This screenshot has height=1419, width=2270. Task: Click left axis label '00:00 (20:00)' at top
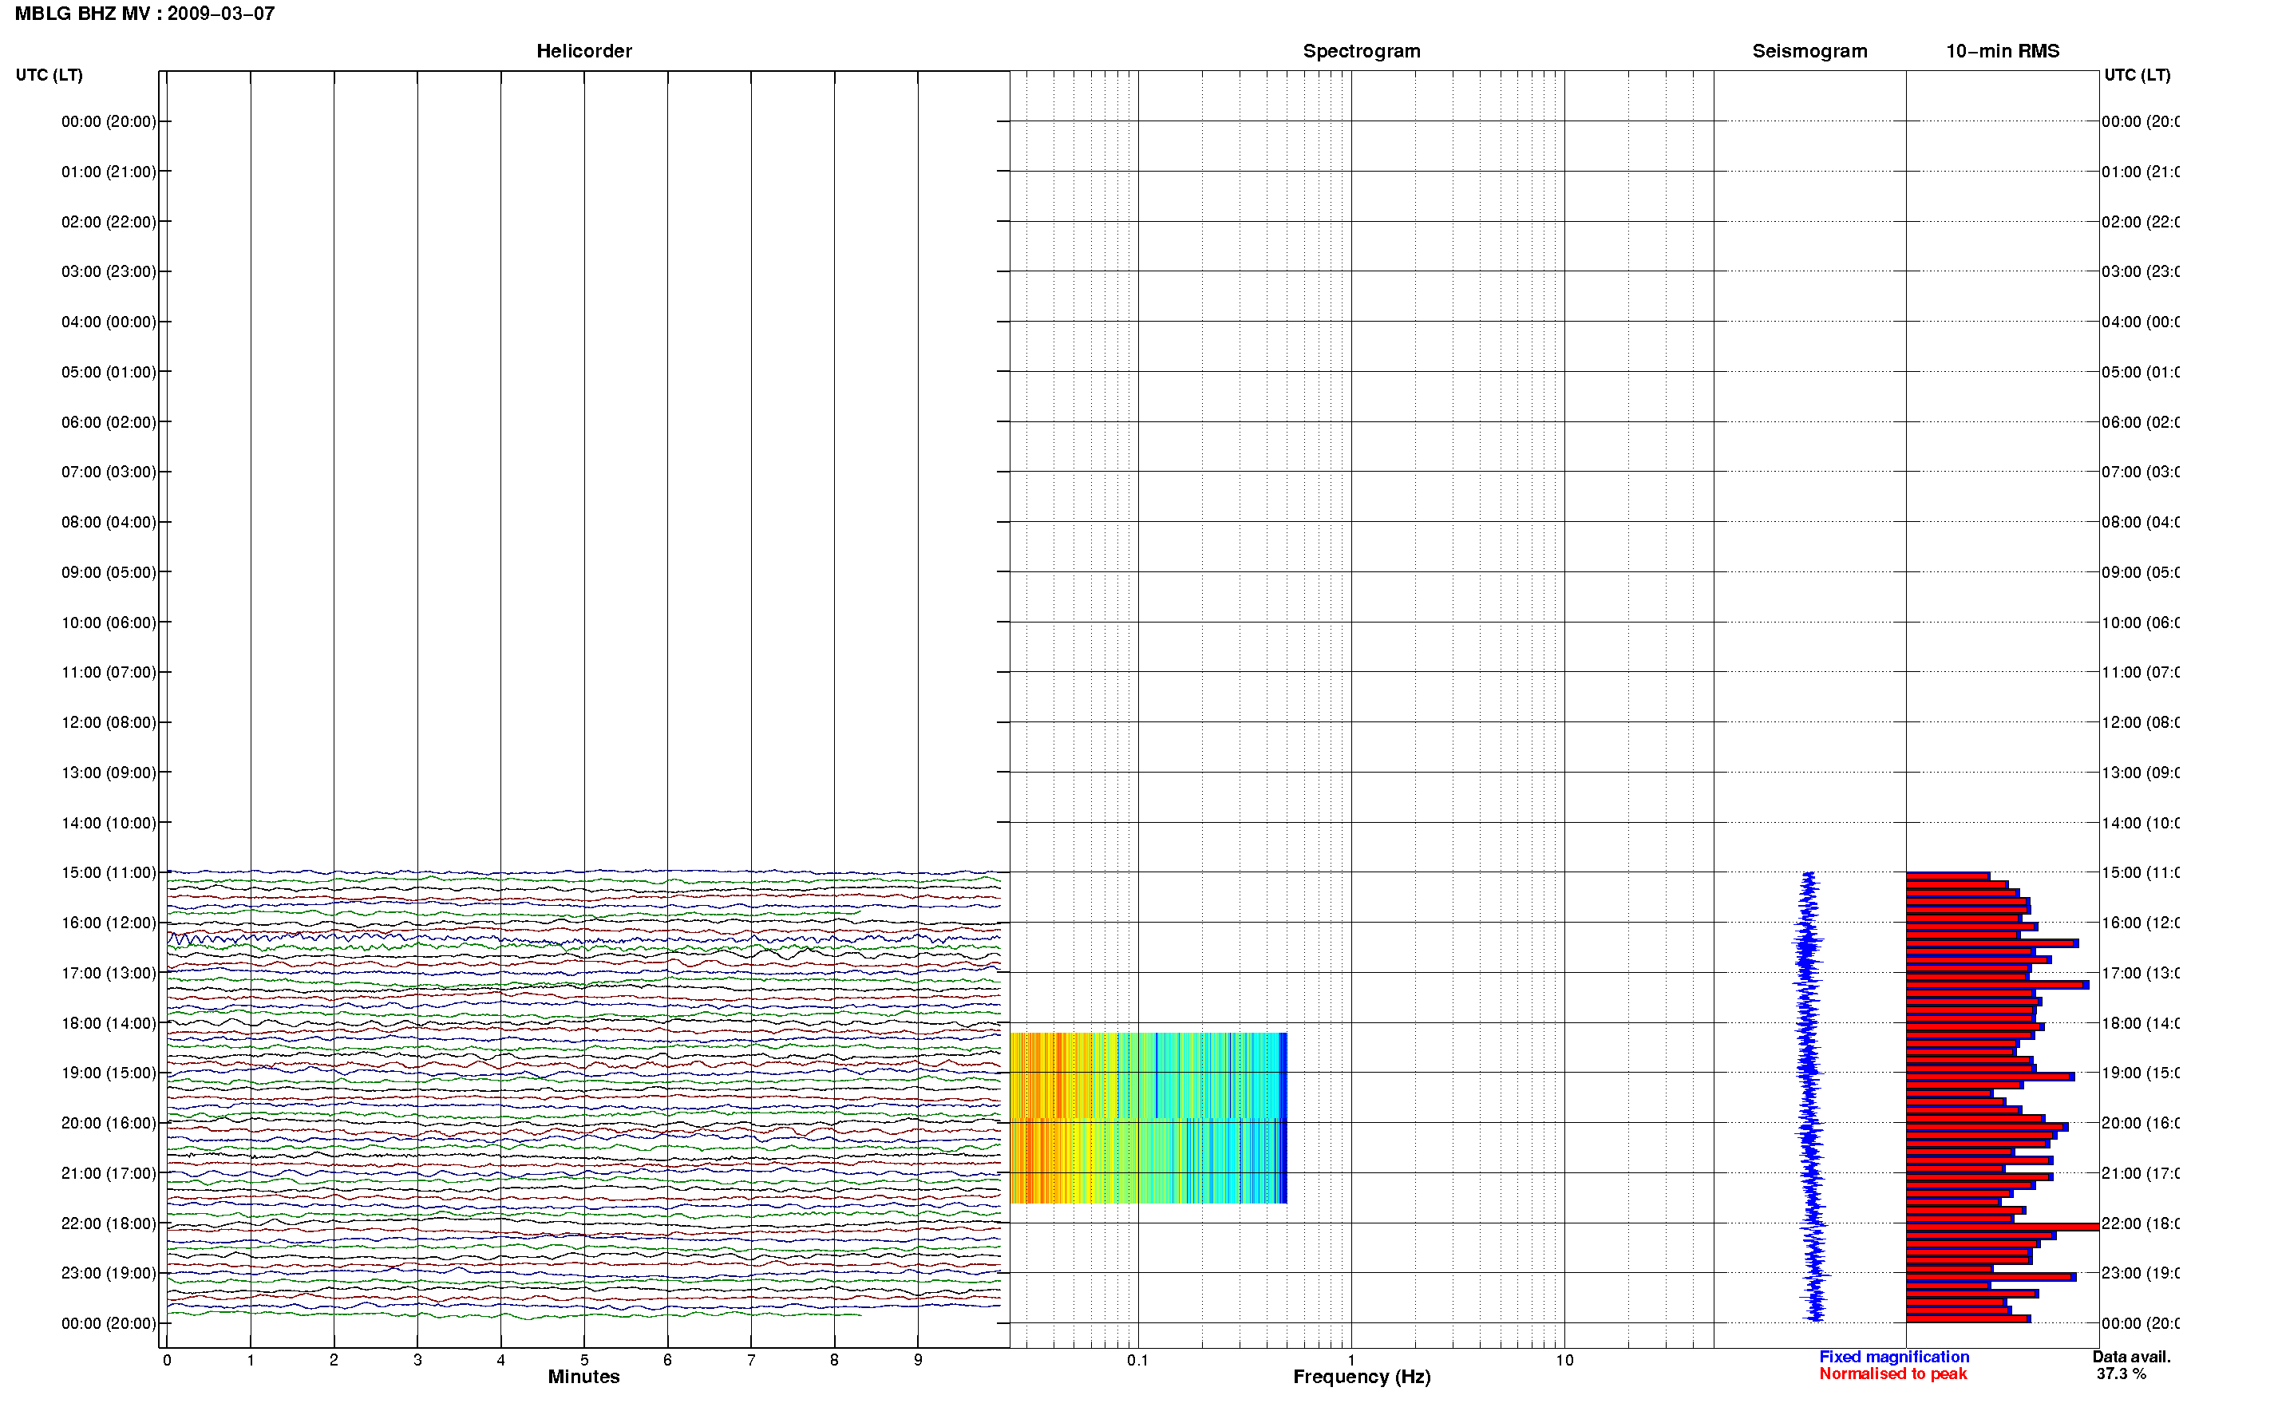tap(109, 121)
